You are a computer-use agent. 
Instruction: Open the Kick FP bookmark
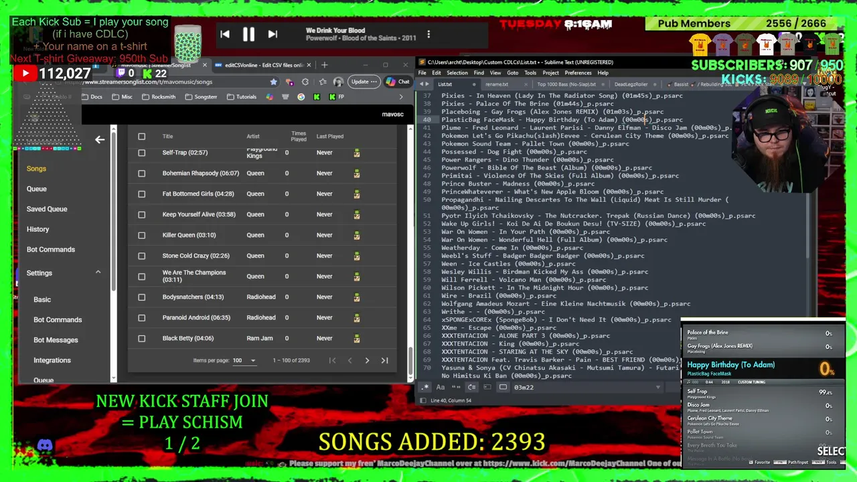pos(337,96)
